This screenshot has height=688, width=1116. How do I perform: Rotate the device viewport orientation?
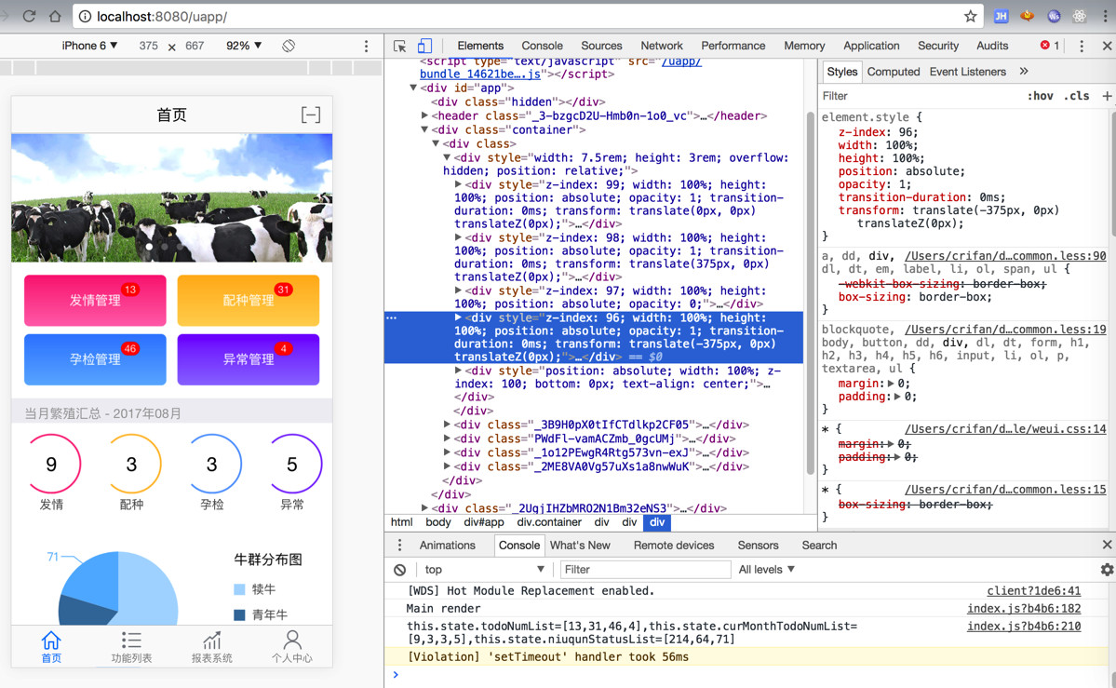(289, 46)
